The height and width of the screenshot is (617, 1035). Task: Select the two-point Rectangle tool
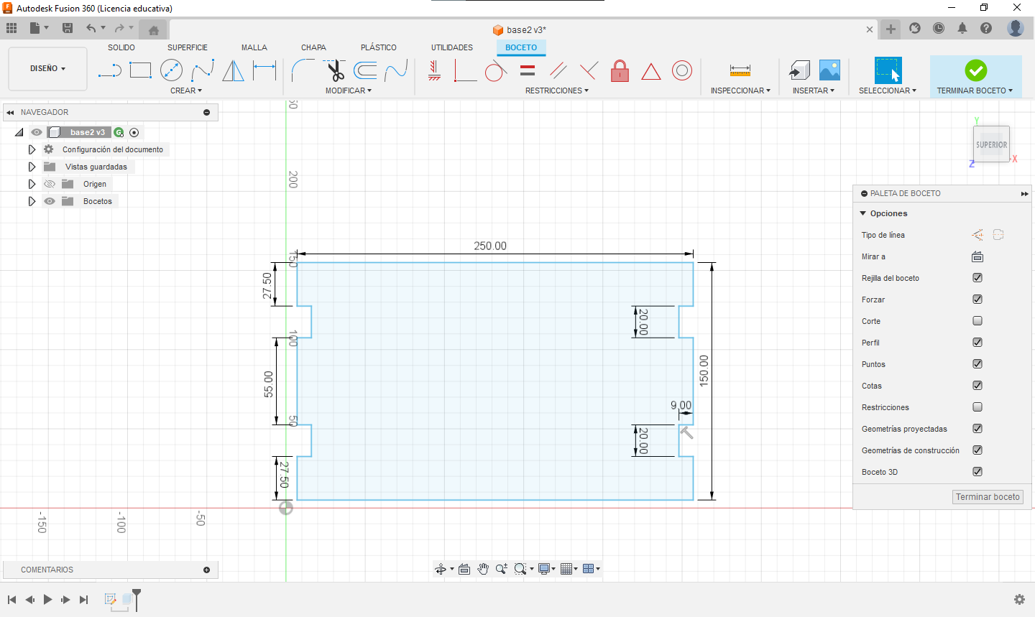coord(140,70)
